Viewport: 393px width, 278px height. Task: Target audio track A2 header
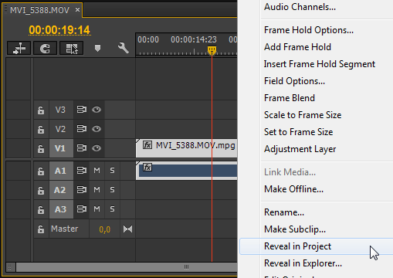(x=61, y=190)
